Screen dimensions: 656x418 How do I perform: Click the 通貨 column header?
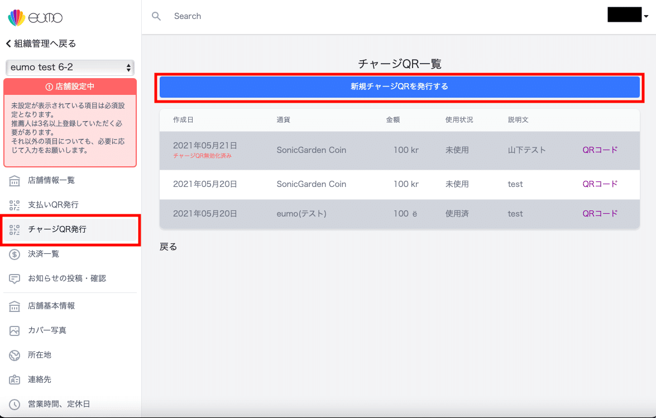tap(283, 120)
